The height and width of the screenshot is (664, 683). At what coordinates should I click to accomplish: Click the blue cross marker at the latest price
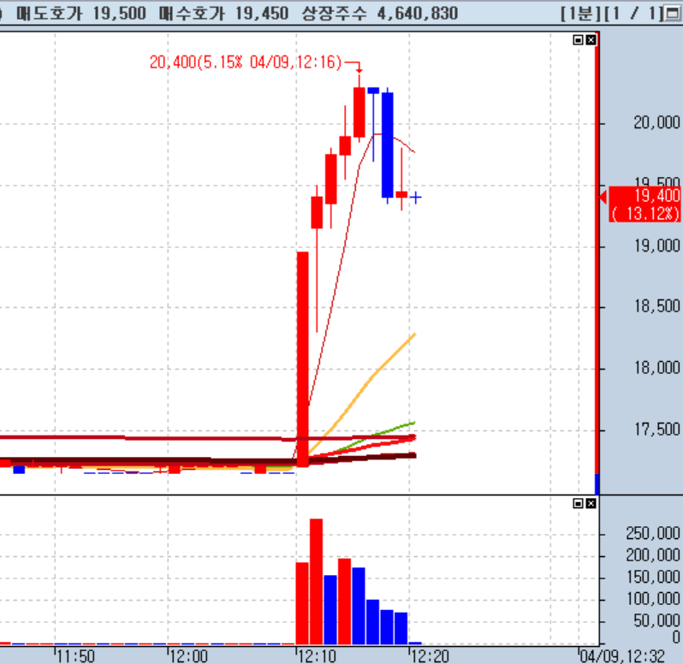pos(416,198)
